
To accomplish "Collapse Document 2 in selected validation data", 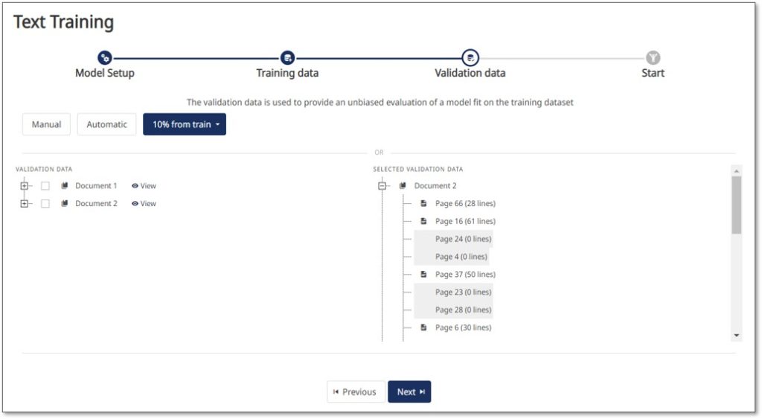I will pos(382,185).
